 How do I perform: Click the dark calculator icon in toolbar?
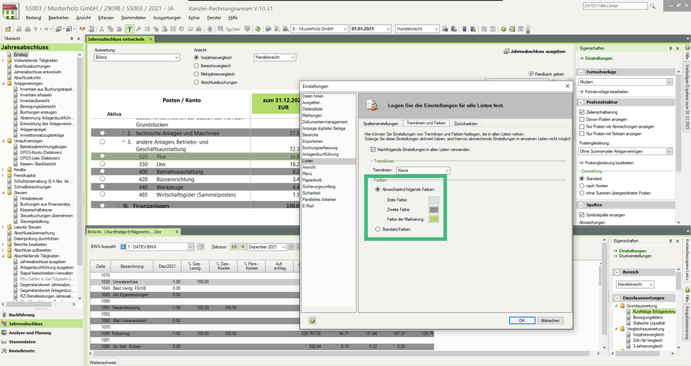[465, 29]
